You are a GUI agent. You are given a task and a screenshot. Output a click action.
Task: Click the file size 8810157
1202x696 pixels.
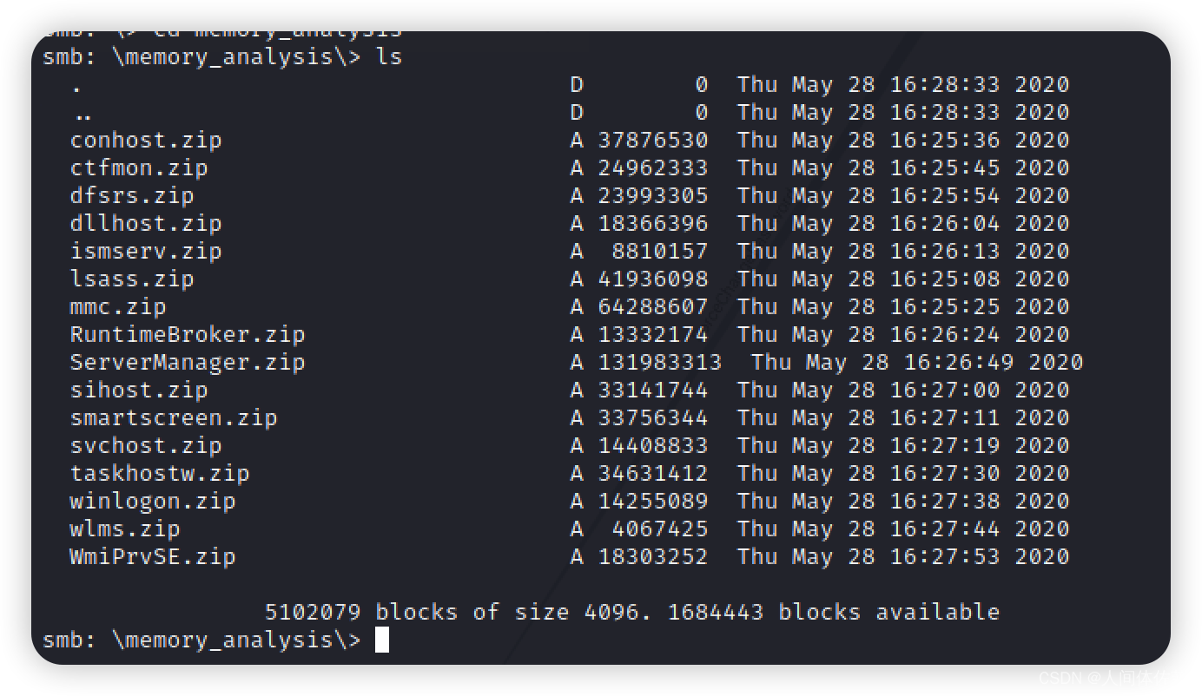tap(660, 251)
